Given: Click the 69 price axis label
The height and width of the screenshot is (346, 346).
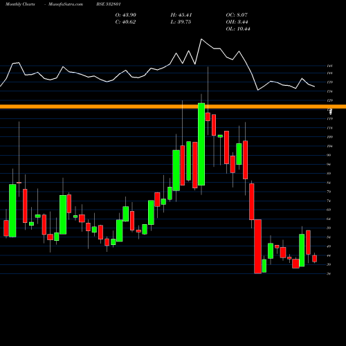Looking at the screenshot, I should coord(329,210).
